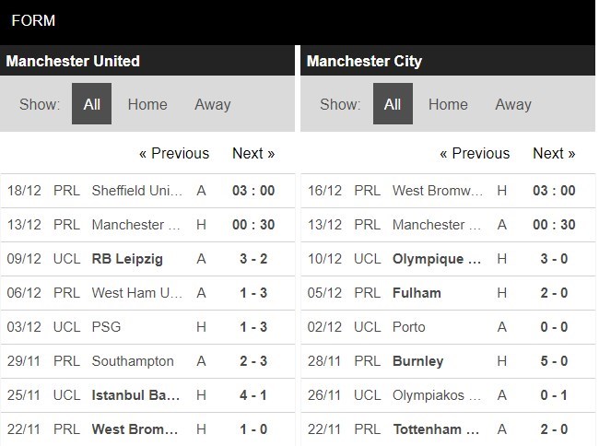Go to Previous Manchester United matches
The width and height of the screenshot is (599, 446).
pos(174,153)
